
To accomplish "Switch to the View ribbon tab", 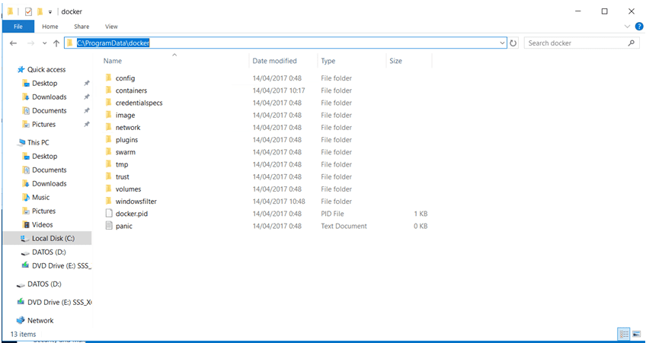I will (111, 27).
